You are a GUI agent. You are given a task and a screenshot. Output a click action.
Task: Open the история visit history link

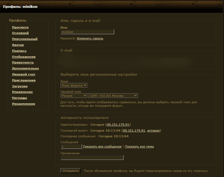coord(153,131)
